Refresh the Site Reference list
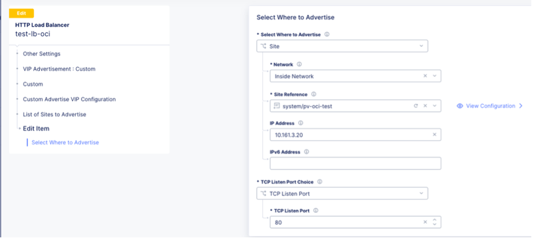 (416, 106)
